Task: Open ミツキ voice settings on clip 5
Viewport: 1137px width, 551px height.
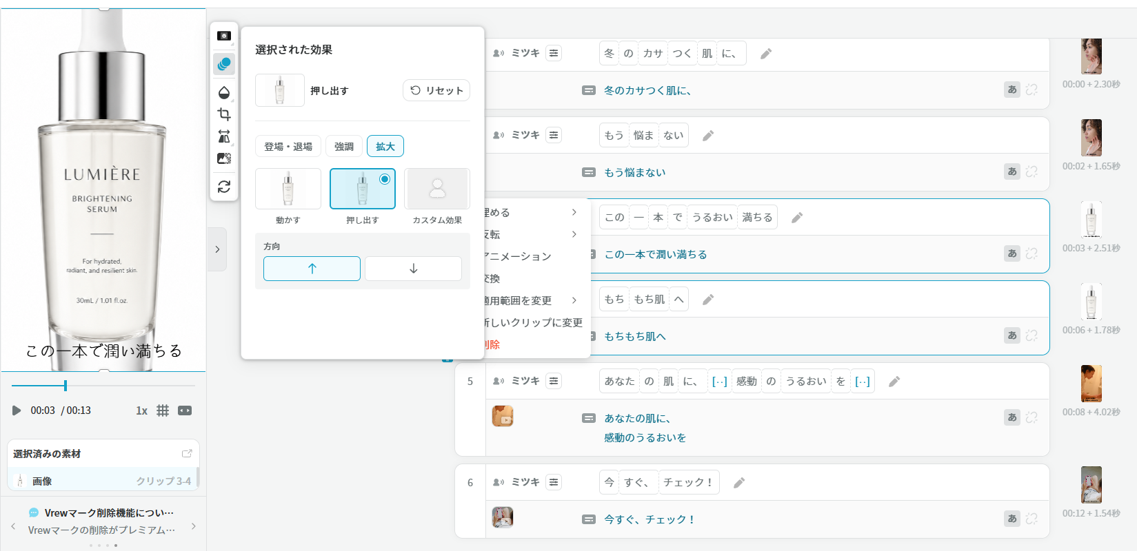Action: pos(554,381)
